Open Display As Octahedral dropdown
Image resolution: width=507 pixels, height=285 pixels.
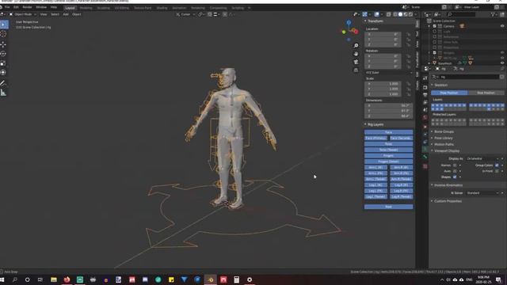pyautogui.click(x=483, y=158)
